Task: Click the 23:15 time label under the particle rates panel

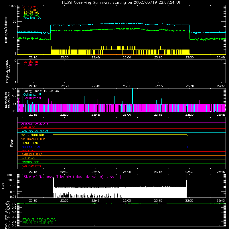Action: click(x=158, y=86)
